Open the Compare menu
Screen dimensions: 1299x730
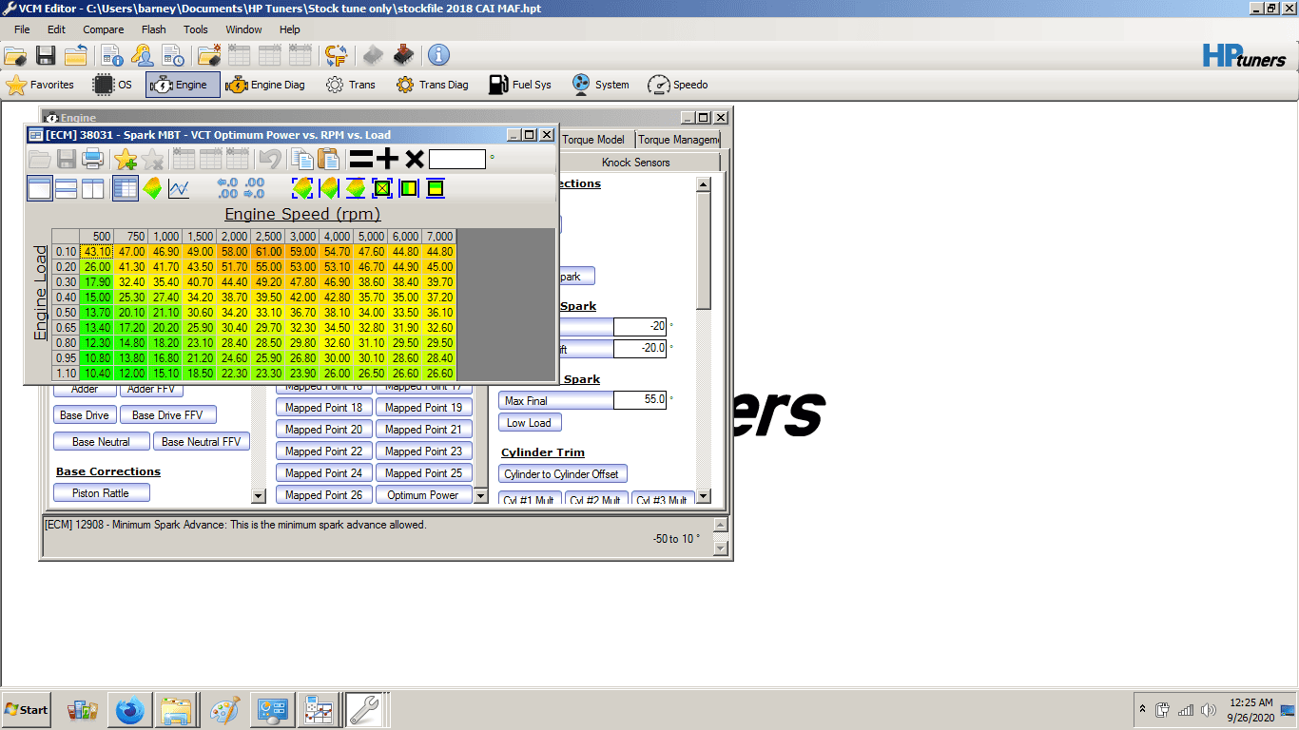tap(104, 29)
